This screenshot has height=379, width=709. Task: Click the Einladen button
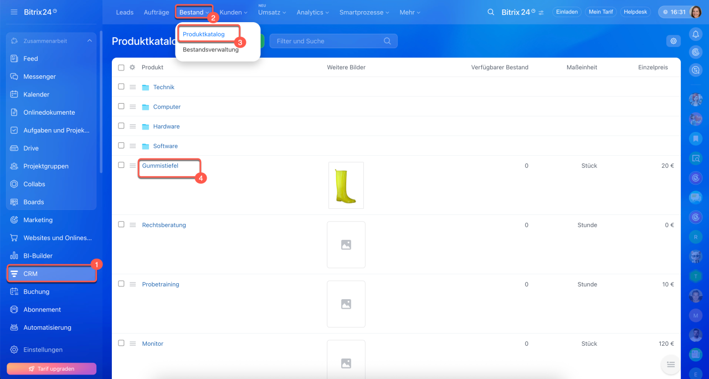point(567,12)
